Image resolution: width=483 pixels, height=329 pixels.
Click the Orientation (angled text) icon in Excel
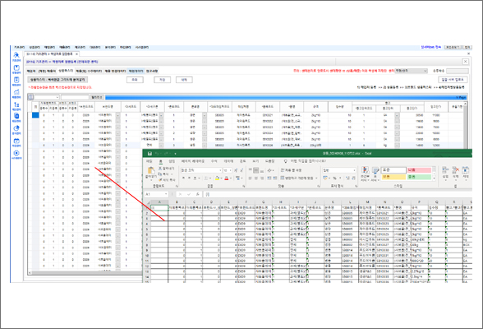[269, 170]
